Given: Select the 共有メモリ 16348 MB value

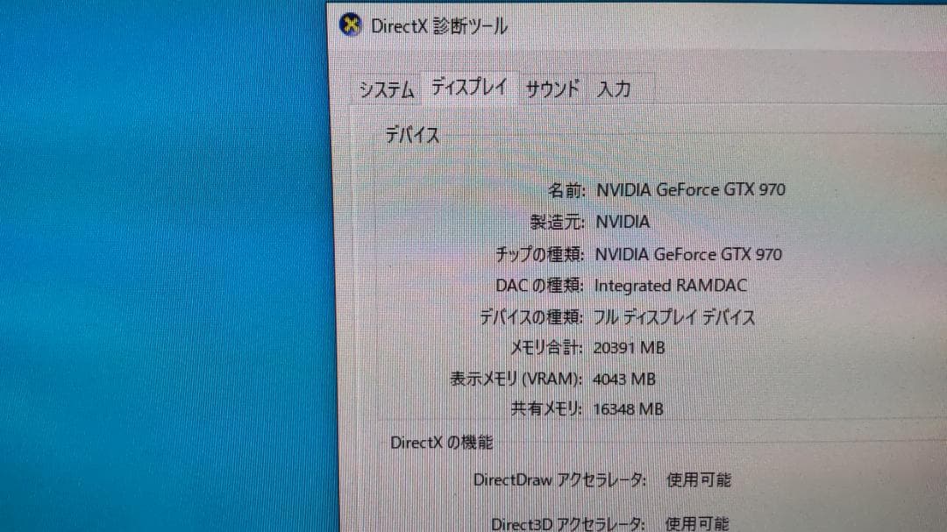Looking at the screenshot, I should pyautogui.click(x=628, y=409).
